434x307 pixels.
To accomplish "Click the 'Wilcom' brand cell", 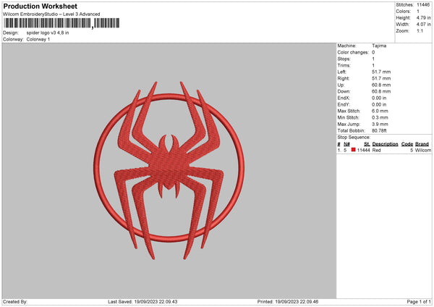I will point(423,150).
